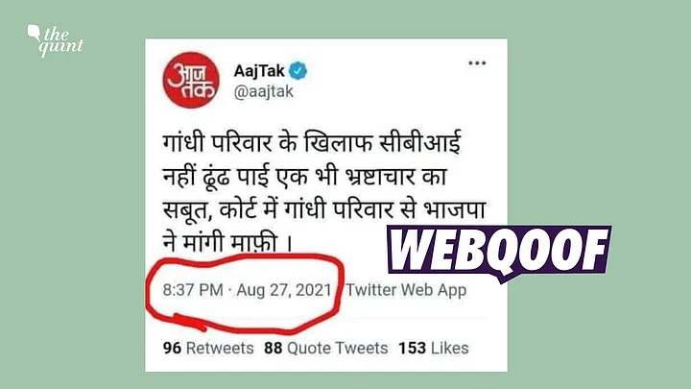Open the @aajtak handle link

pyautogui.click(x=264, y=92)
